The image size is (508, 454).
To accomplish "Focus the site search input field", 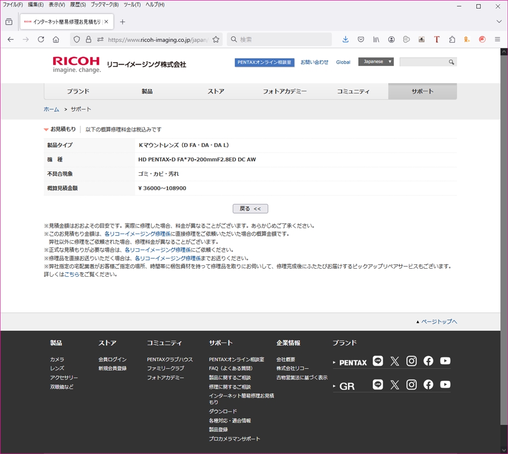I will [x=424, y=62].
